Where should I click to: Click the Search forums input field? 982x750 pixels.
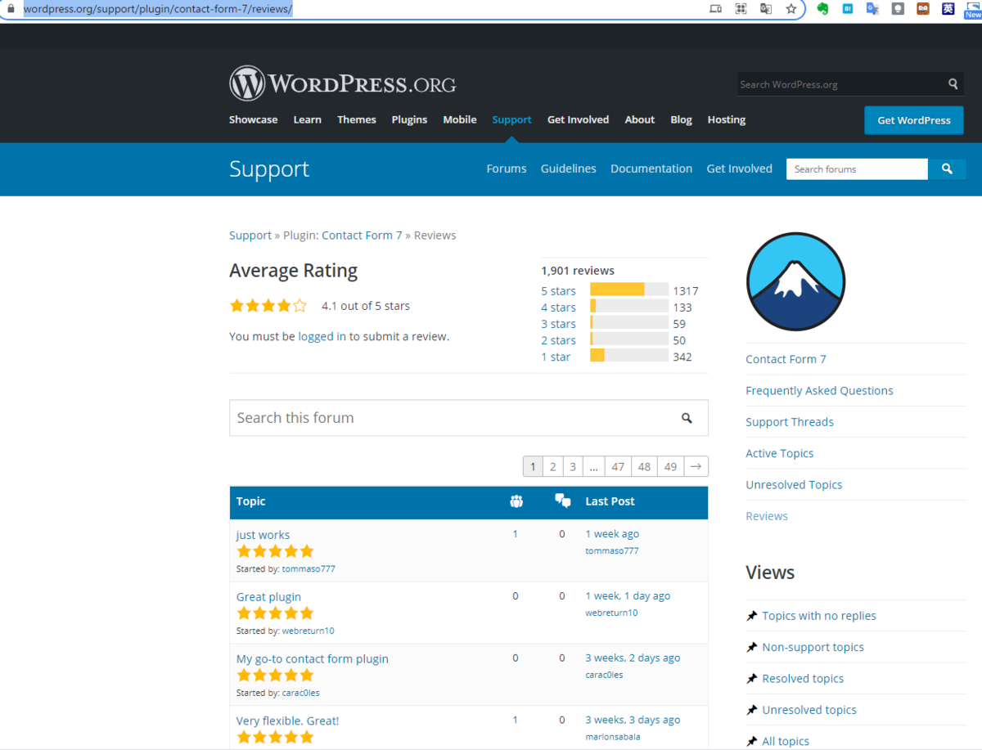click(x=857, y=169)
